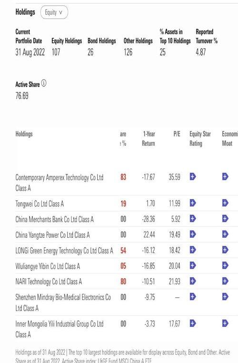The image size is (238, 363).
Task: Select Wuliangye Yibin Co Ltd Class A
Action: point(48,266)
